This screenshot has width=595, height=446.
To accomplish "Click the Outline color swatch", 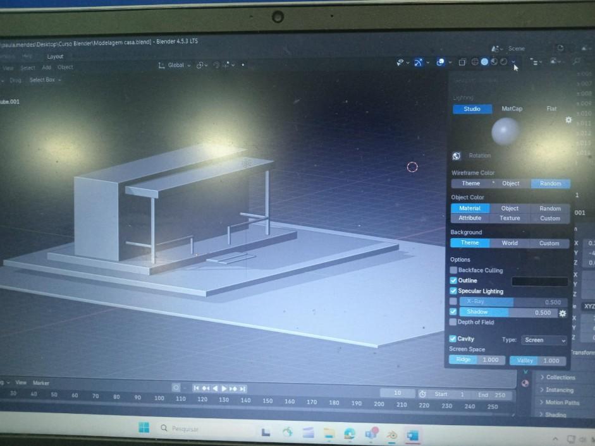I will coord(539,281).
